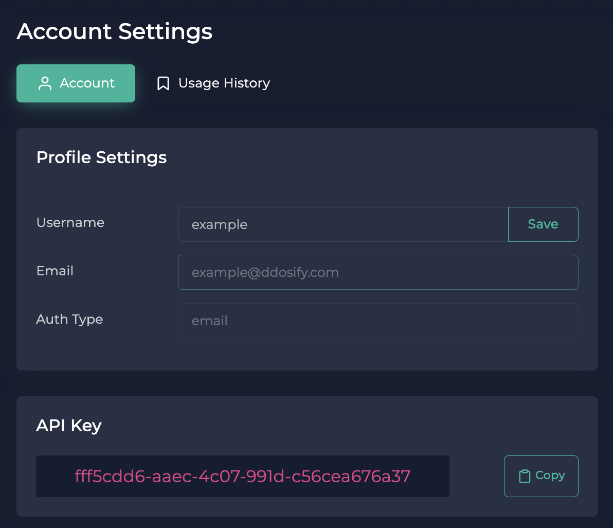This screenshot has height=528, width=613.
Task: Click the Email field showing example@ddosify.com
Action: pyautogui.click(x=378, y=272)
